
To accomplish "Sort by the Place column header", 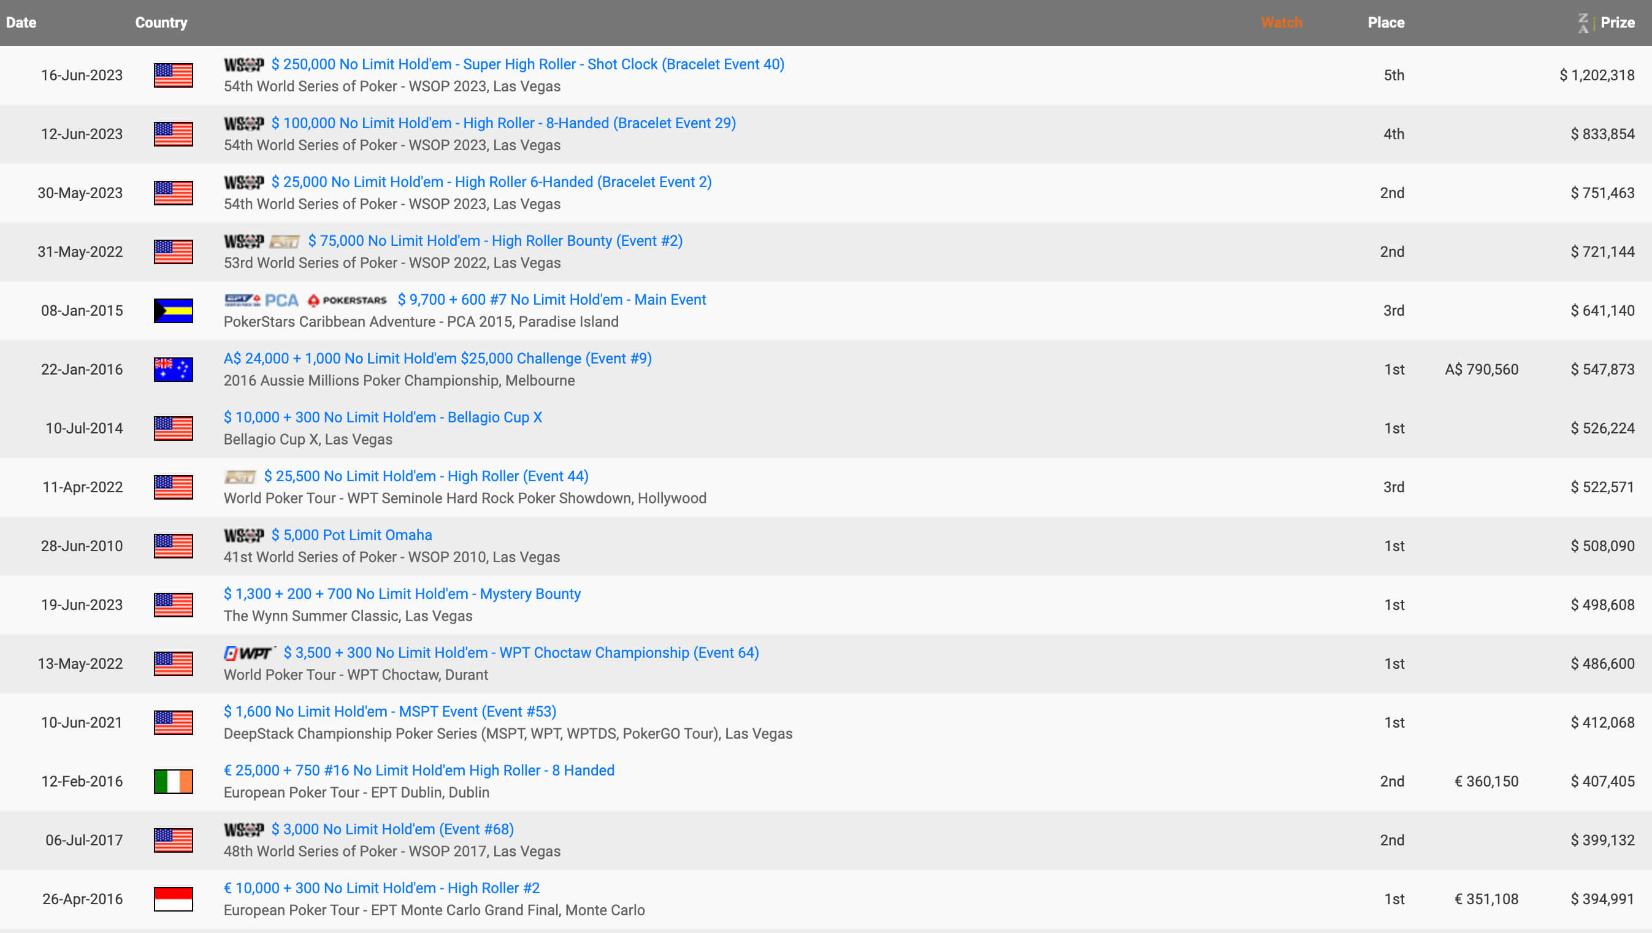I will click(1385, 23).
